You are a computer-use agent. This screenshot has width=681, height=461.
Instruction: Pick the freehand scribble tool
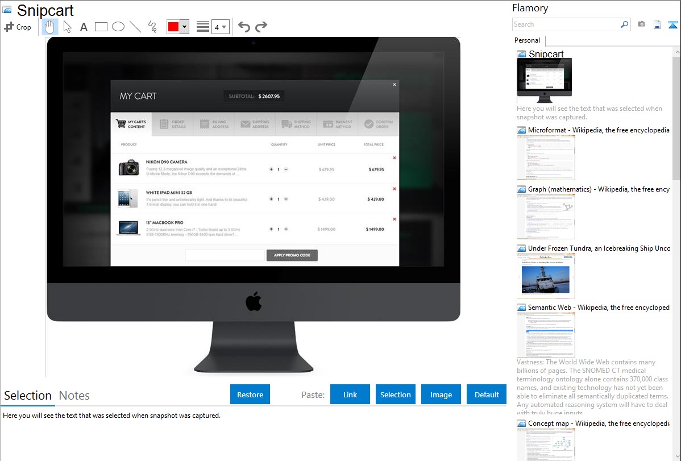click(152, 27)
